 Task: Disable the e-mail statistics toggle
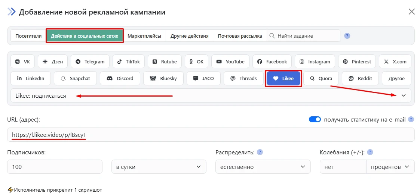315,120
